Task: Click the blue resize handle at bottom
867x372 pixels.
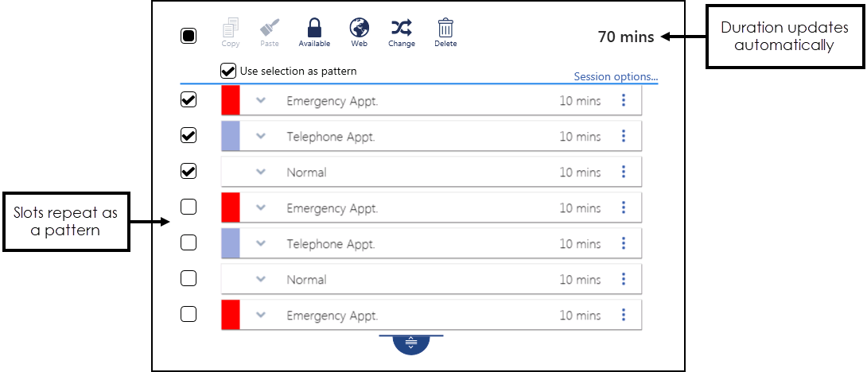Action: pos(411,343)
